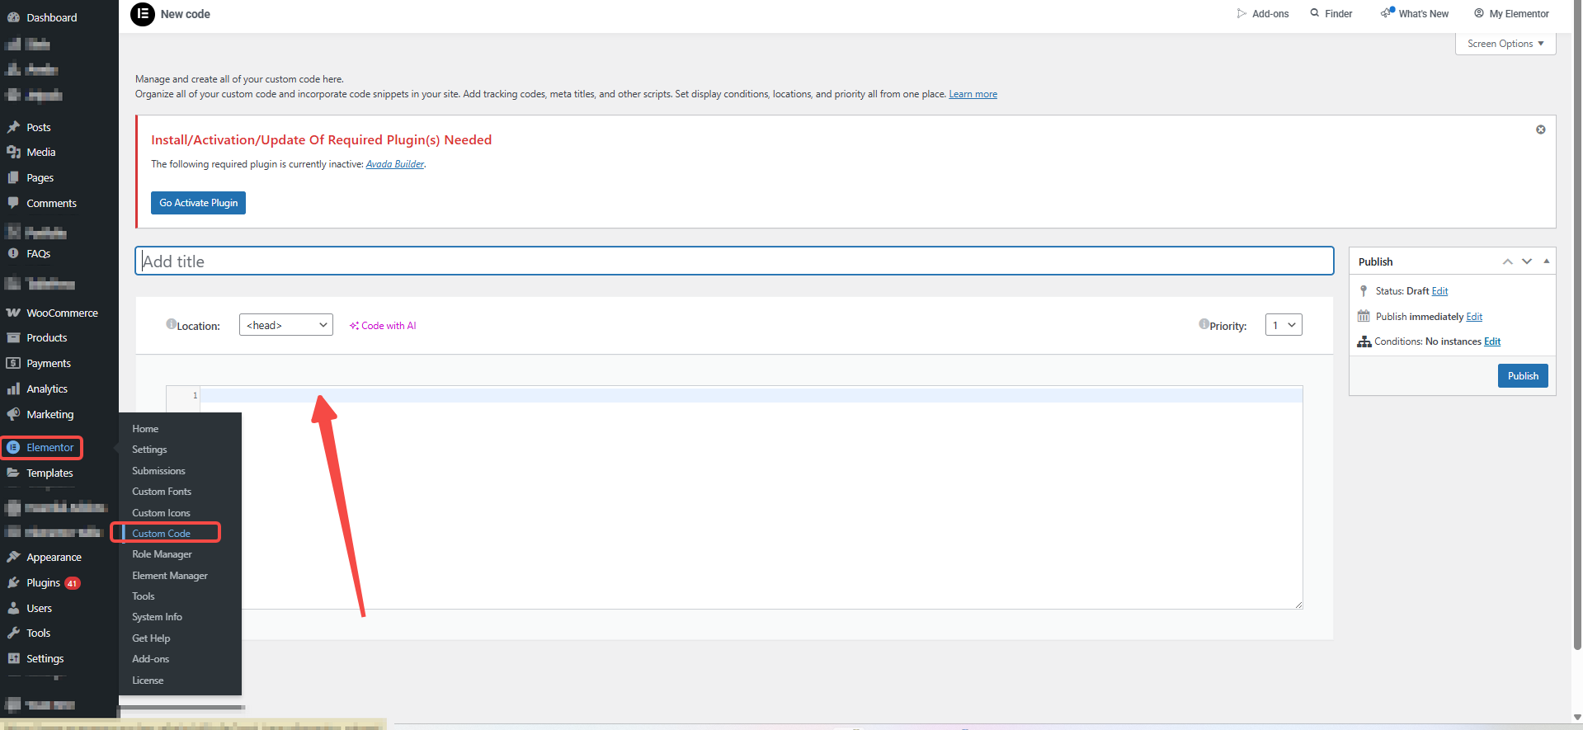1583x730 pixels.
Task: Open Submissions submenu item
Action: 158,471
